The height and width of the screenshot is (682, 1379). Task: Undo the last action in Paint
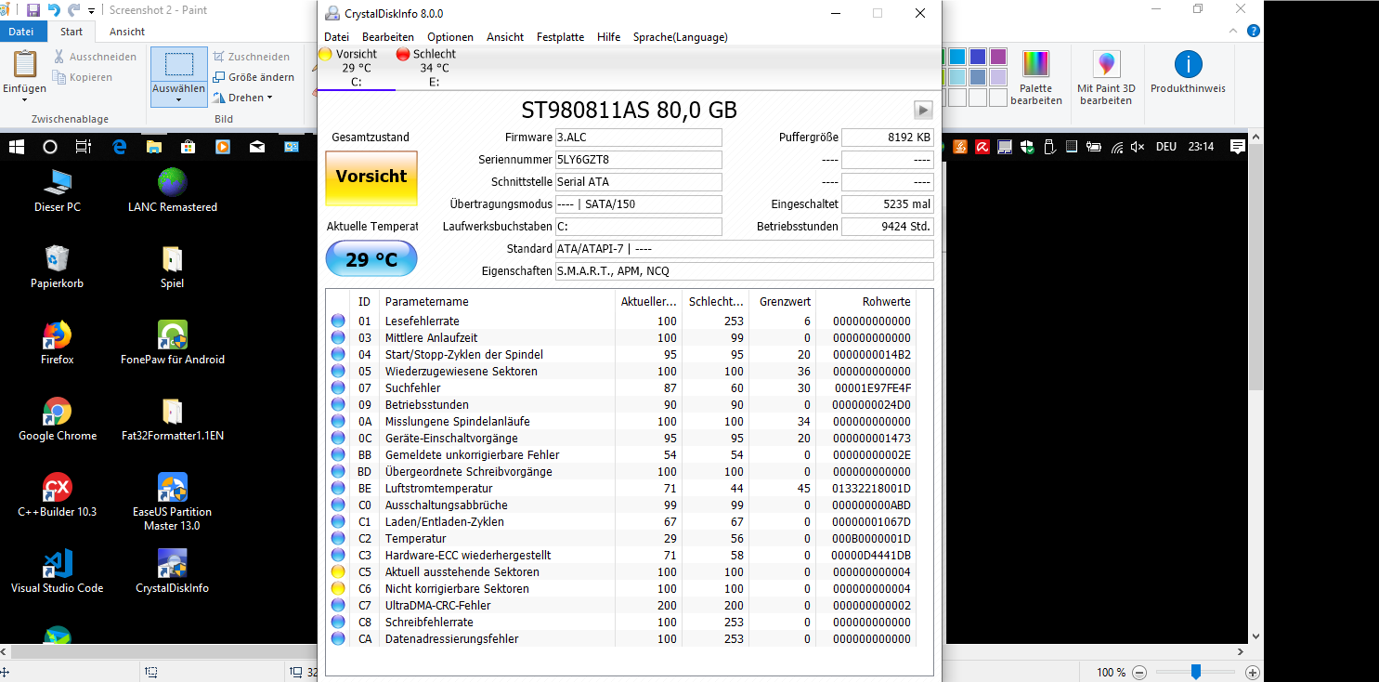coord(54,10)
